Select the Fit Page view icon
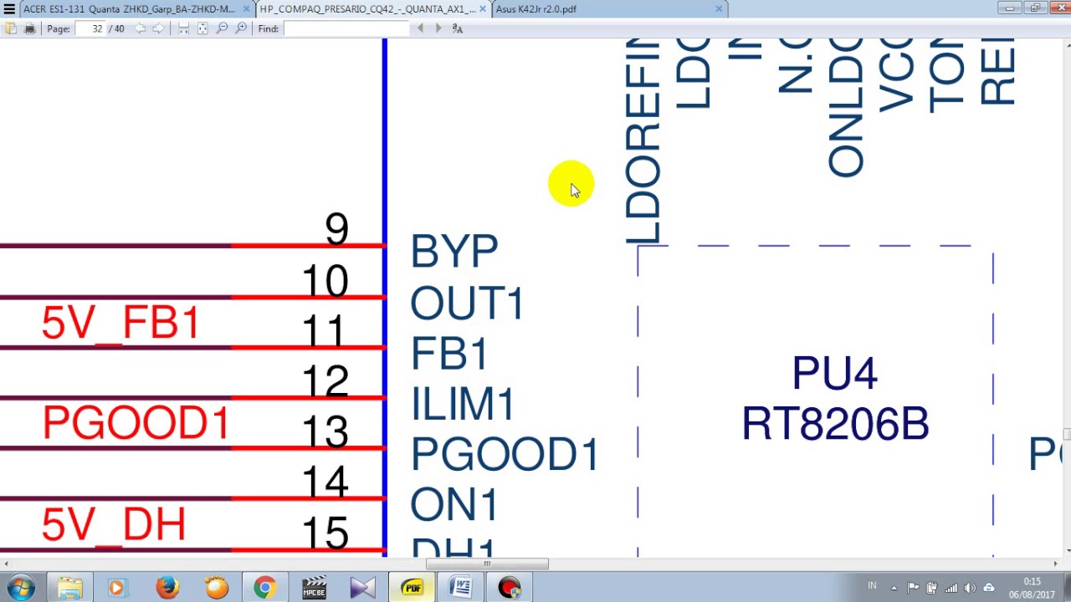The width and height of the screenshot is (1071, 602). [x=202, y=28]
